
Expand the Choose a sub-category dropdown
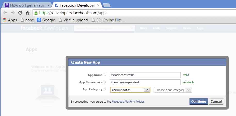(172, 90)
